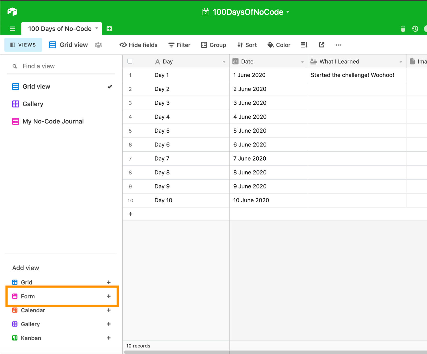This screenshot has height=354, width=427.
Task: Open the trash bin icon
Action: coord(403,29)
